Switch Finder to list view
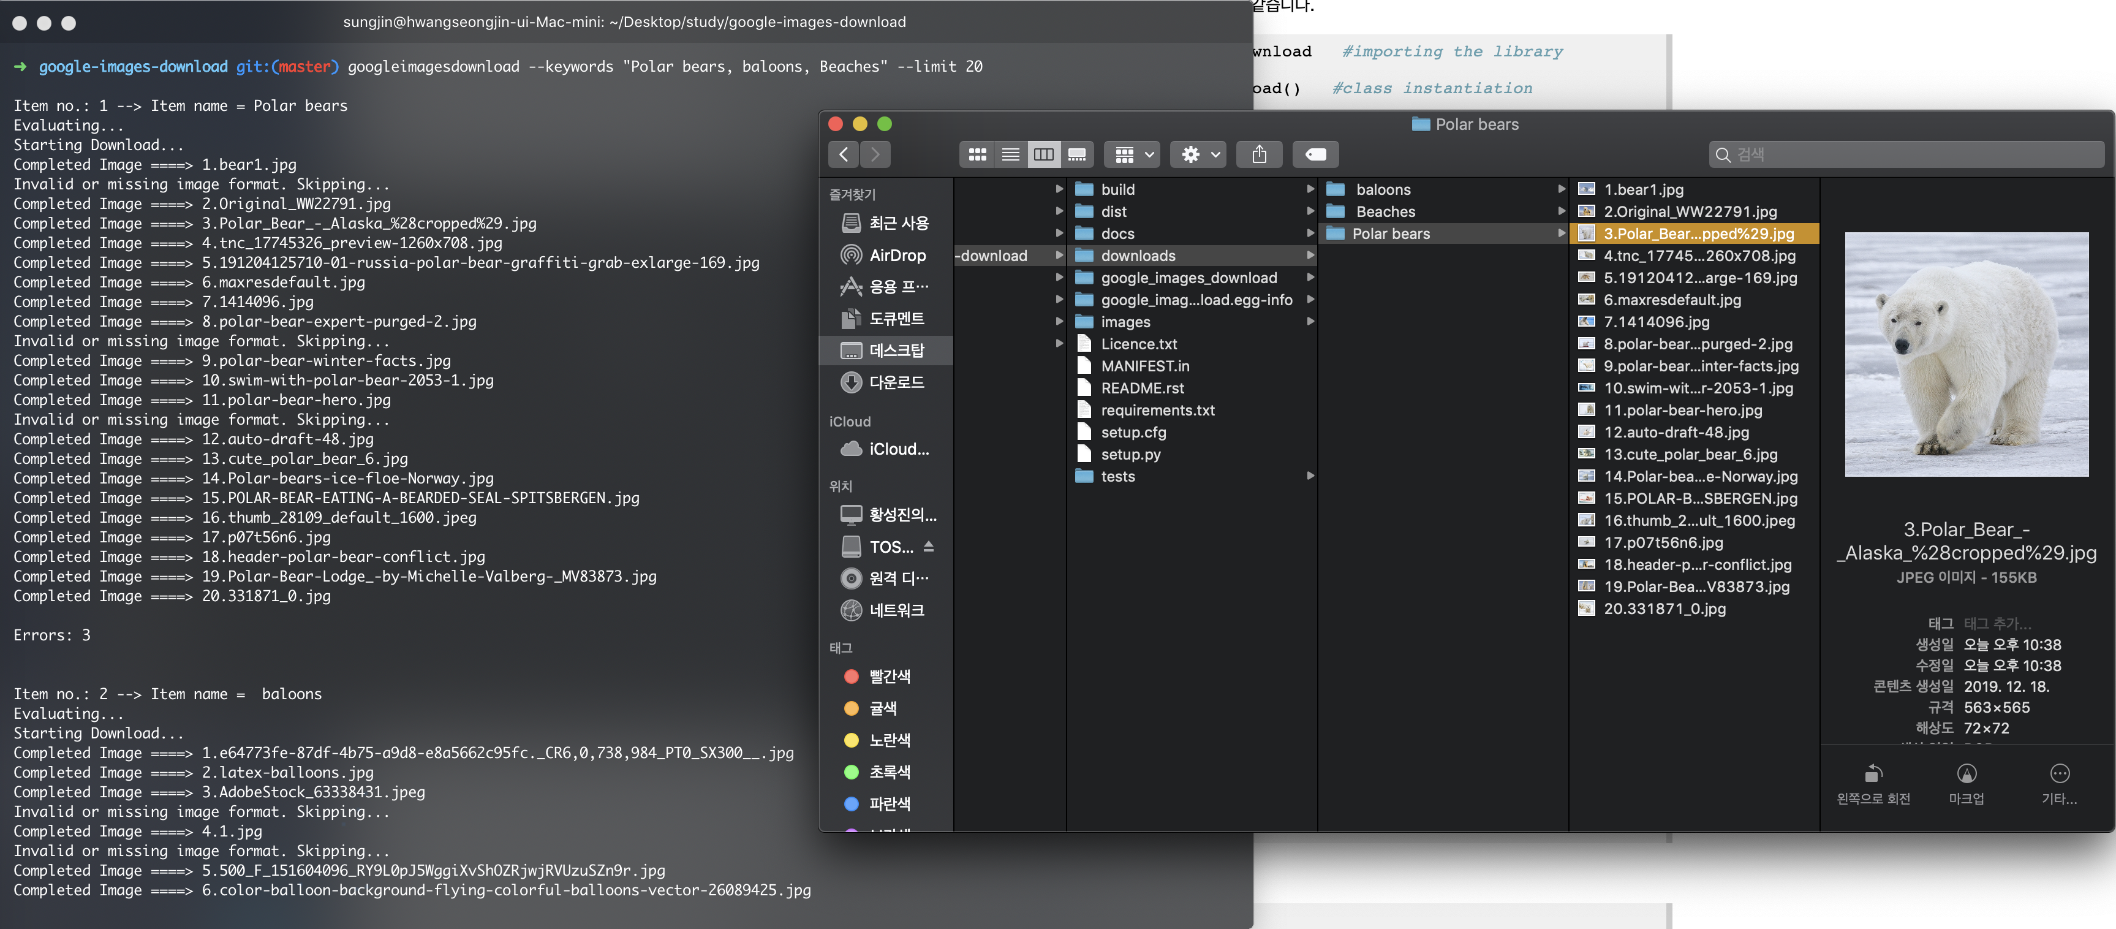The height and width of the screenshot is (929, 2116). click(x=1010, y=154)
